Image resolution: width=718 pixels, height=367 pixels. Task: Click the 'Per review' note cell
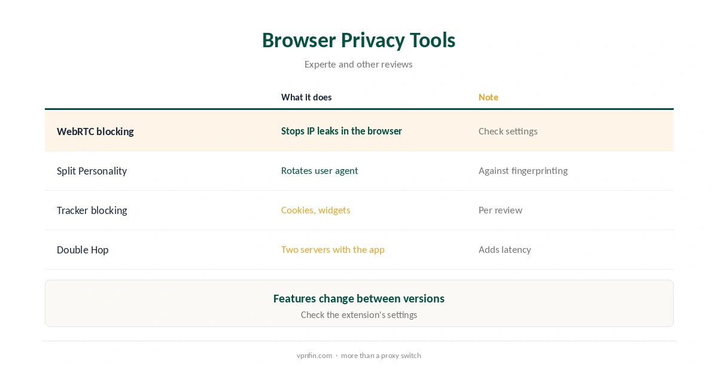click(x=500, y=210)
